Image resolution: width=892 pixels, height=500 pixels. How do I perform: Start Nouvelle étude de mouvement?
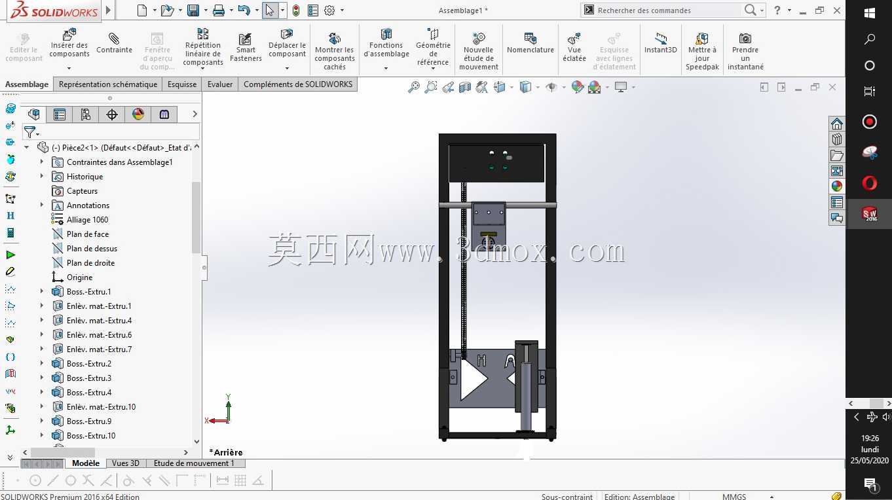click(478, 51)
